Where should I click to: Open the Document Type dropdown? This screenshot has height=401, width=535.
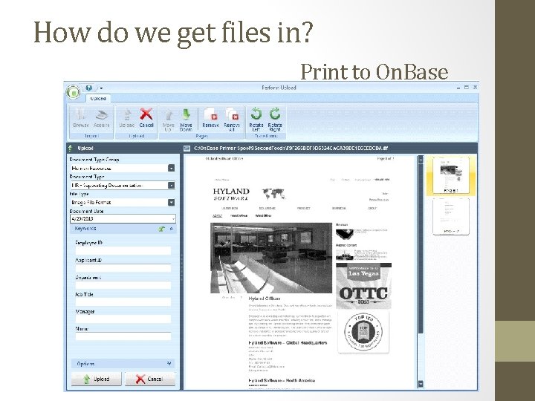pyautogui.click(x=172, y=185)
